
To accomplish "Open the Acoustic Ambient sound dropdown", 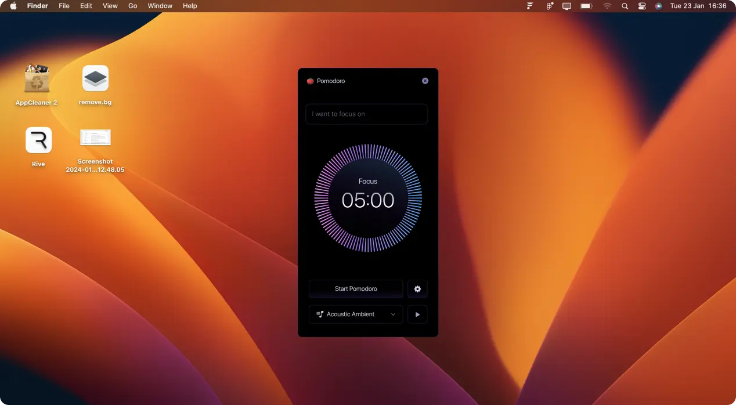I will [356, 314].
